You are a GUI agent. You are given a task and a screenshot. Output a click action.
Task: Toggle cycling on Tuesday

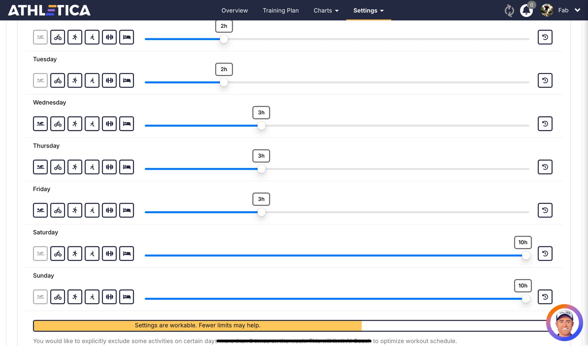point(58,80)
